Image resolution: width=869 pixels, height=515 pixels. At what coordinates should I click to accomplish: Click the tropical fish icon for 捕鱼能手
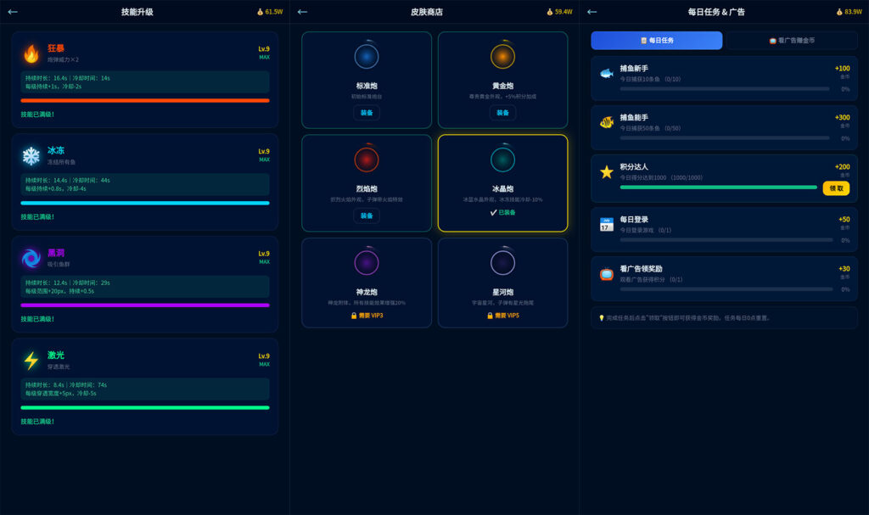click(606, 122)
